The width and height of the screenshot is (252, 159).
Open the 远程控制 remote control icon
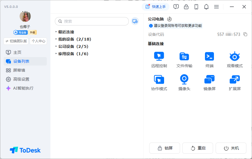click(159, 56)
